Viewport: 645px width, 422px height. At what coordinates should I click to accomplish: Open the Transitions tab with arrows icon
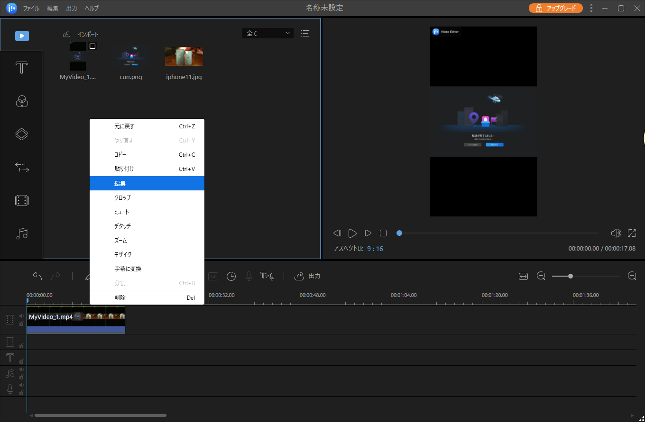22,167
